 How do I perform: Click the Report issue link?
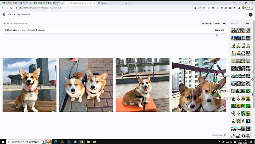click(219, 135)
